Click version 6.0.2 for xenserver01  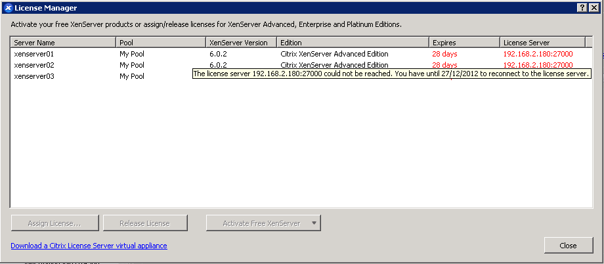coord(218,54)
